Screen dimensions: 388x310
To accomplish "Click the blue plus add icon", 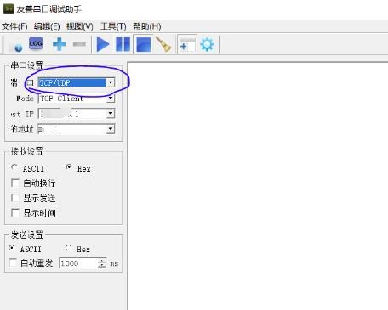I will point(60,44).
